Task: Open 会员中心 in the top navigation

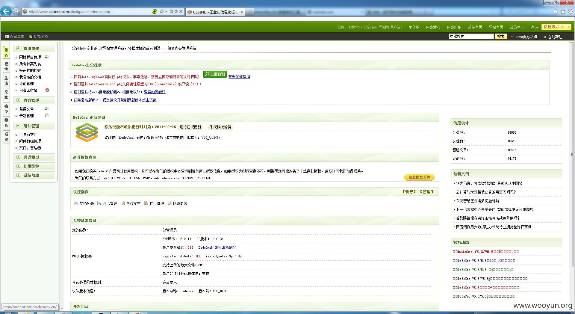Action: (517, 27)
